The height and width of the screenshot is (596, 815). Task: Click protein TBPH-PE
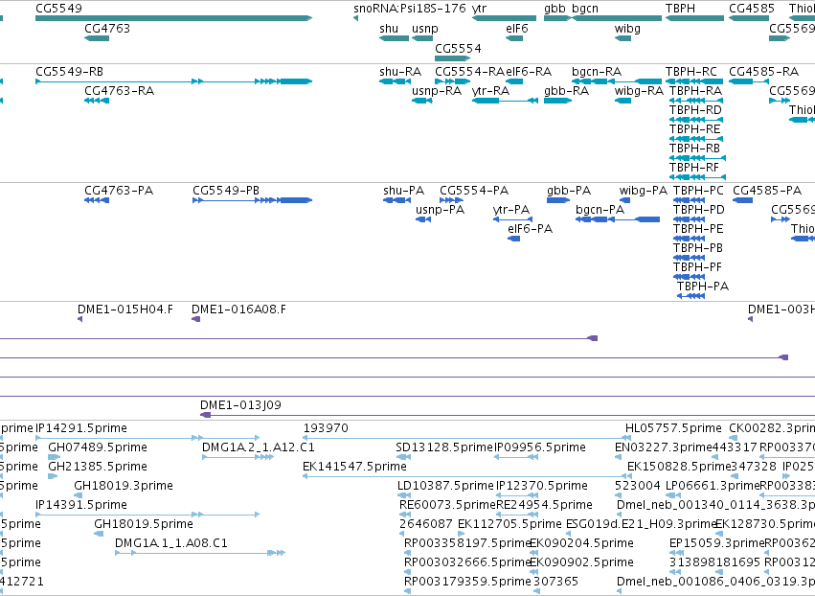[x=698, y=229]
